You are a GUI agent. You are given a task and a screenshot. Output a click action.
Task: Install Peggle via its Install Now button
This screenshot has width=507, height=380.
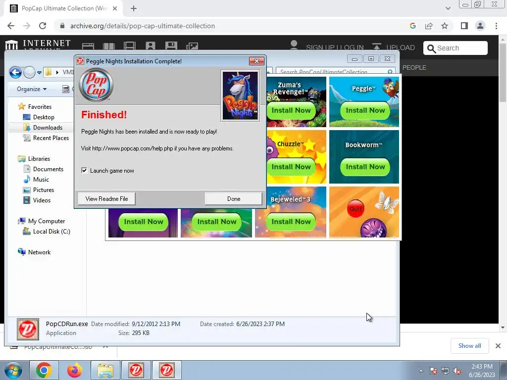click(x=365, y=110)
